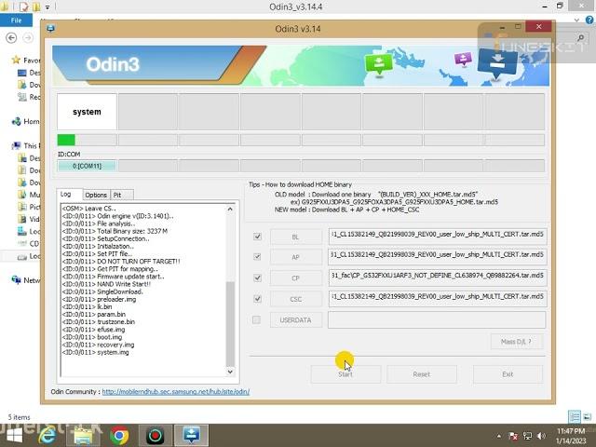This screenshot has width=596, height=447.
Task: Click the Odin3 title bar icon
Action: [x=50, y=29]
